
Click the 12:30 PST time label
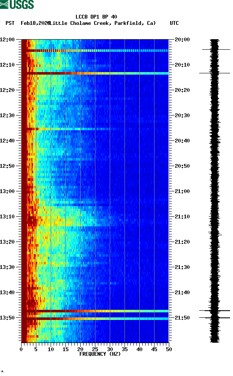tap(7, 115)
